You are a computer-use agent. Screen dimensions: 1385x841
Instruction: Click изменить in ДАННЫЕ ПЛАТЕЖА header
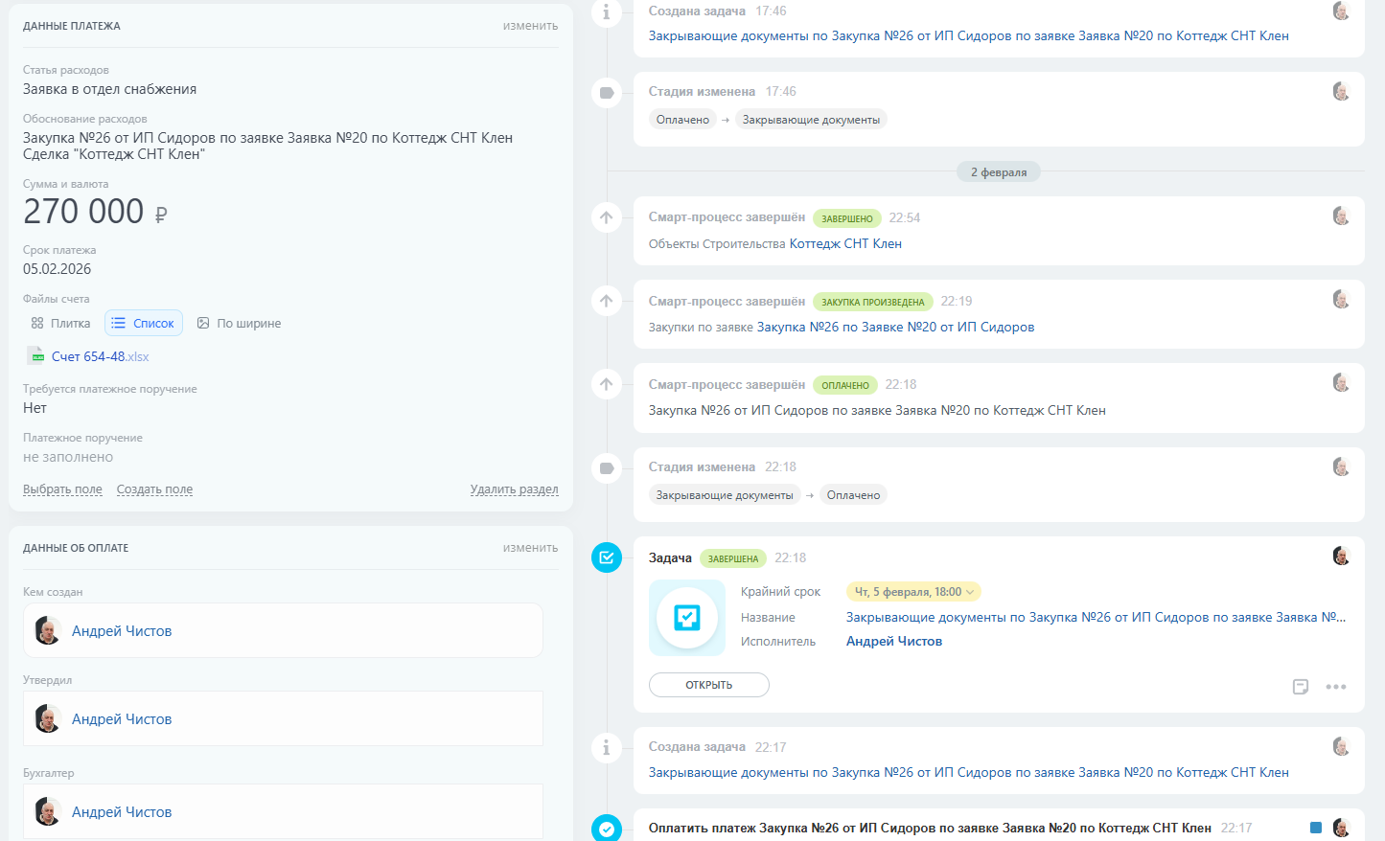click(x=530, y=26)
